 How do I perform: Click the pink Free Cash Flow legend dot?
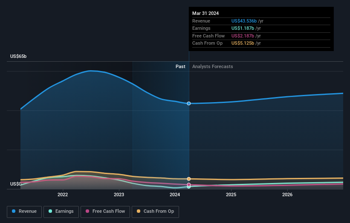87,211
